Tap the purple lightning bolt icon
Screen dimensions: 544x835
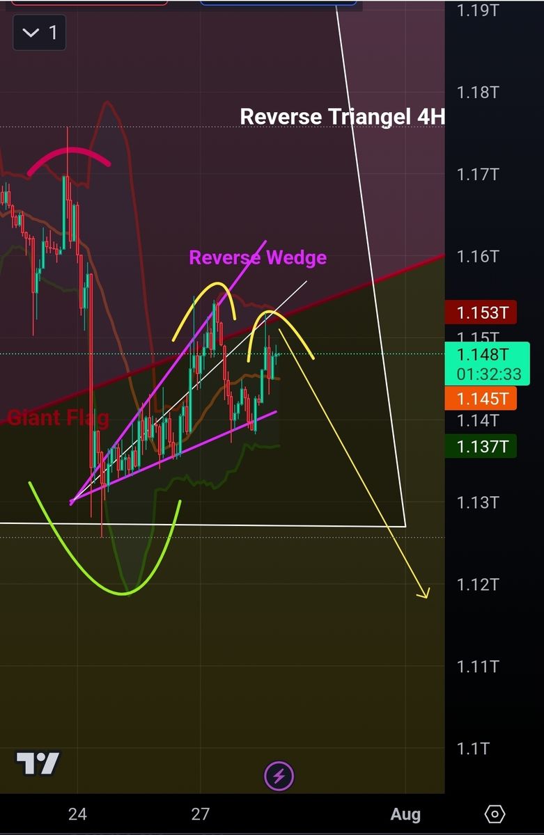(279, 775)
